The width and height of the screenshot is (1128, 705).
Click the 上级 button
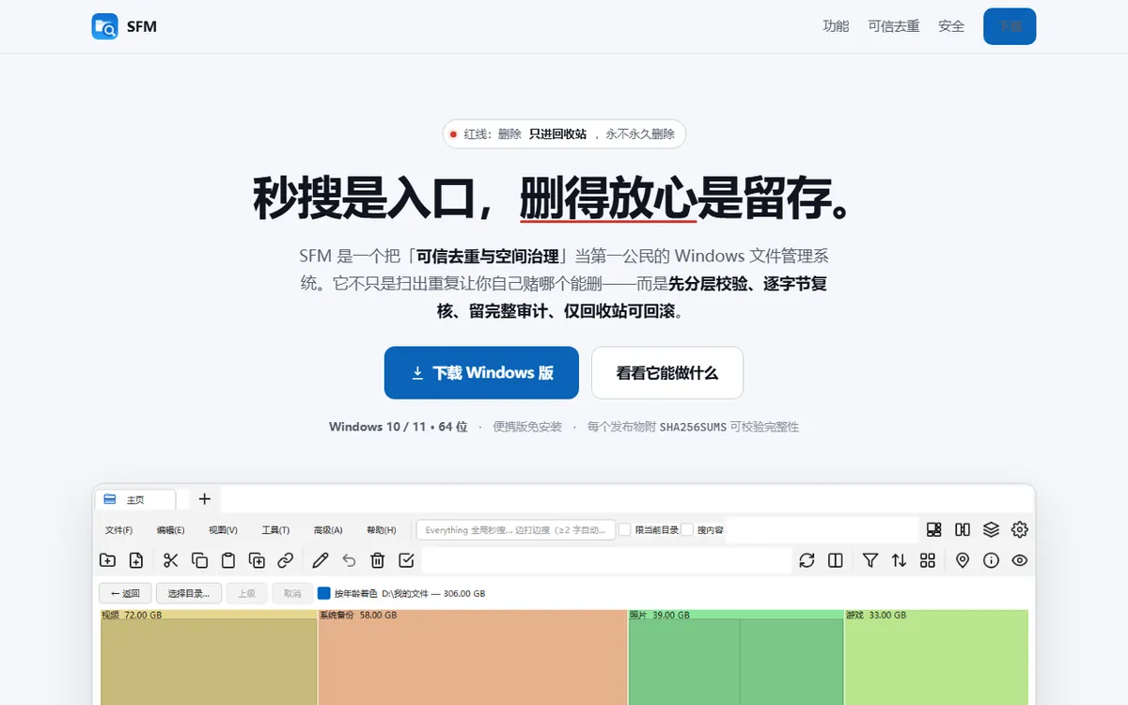246,593
